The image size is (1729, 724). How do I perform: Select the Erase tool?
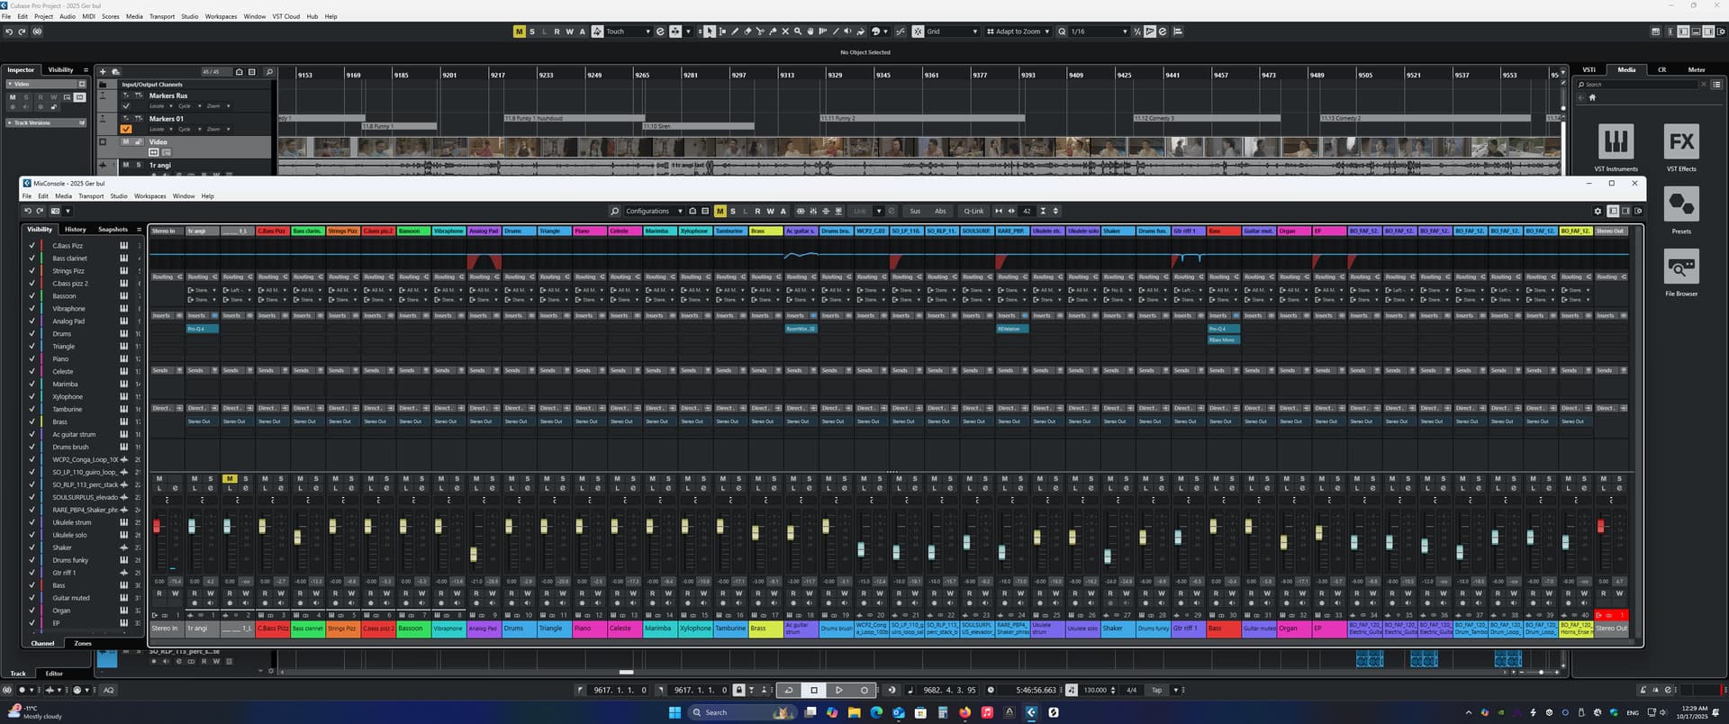click(x=747, y=32)
